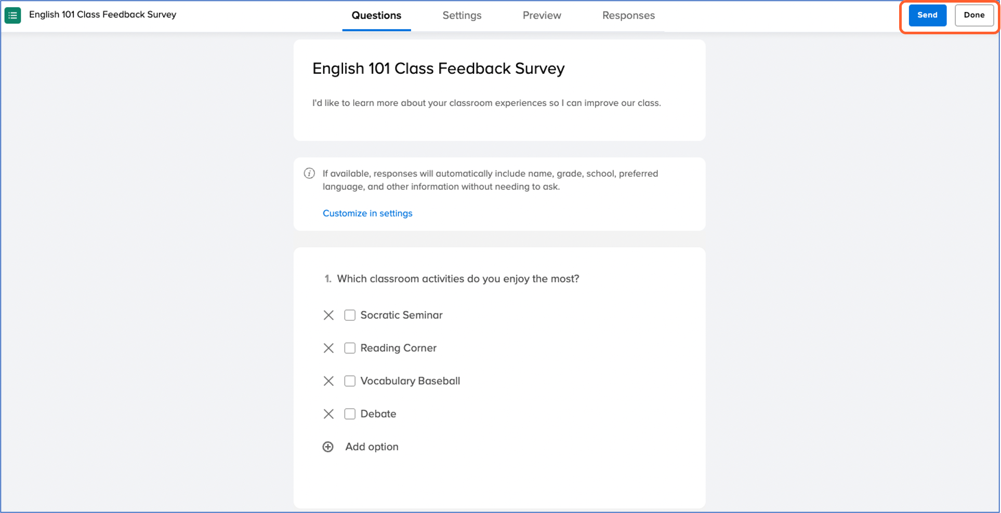The width and height of the screenshot is (1001, 513).
Task: Open the Preview tab
Action: pyautogui.click(x=542, y=16)
